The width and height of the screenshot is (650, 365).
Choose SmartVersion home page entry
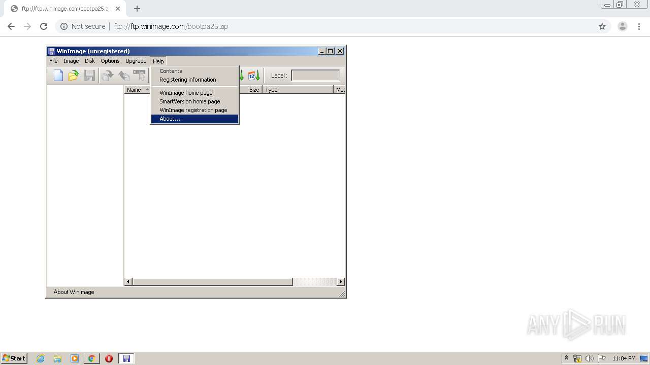(x=194, y=101)
